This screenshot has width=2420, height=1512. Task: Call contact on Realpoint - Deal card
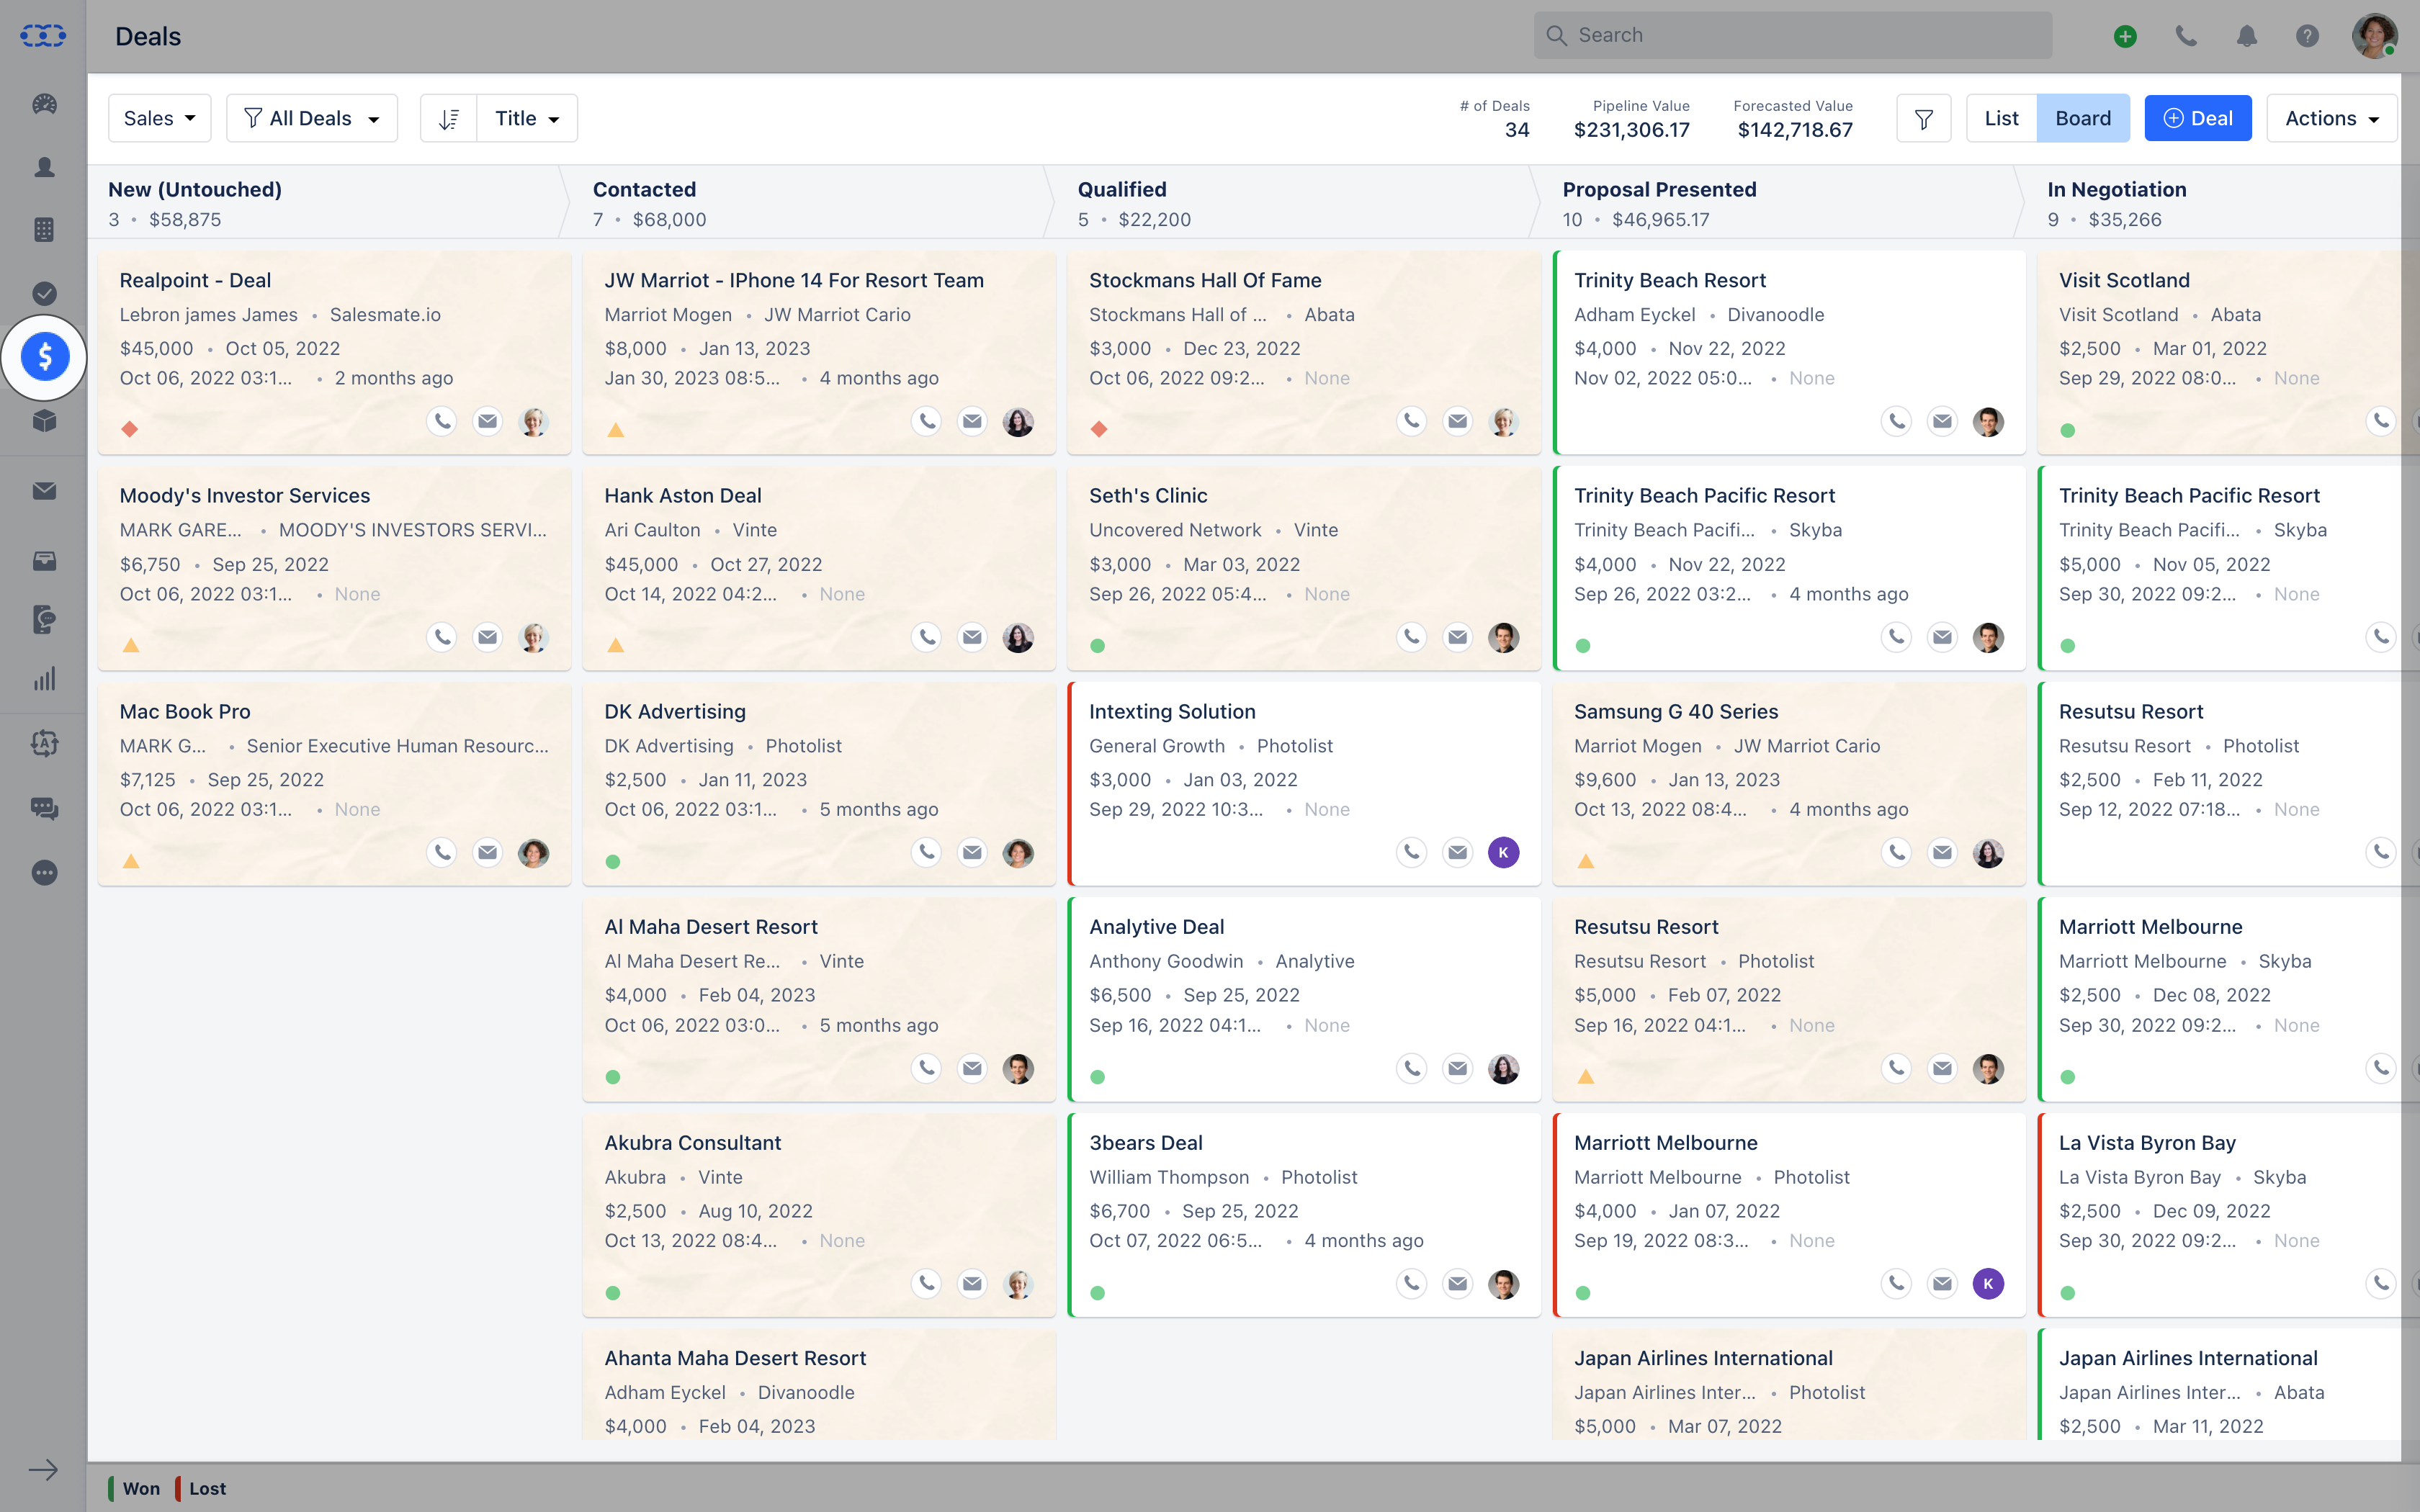pyautogui.click(x=441, y=421)
